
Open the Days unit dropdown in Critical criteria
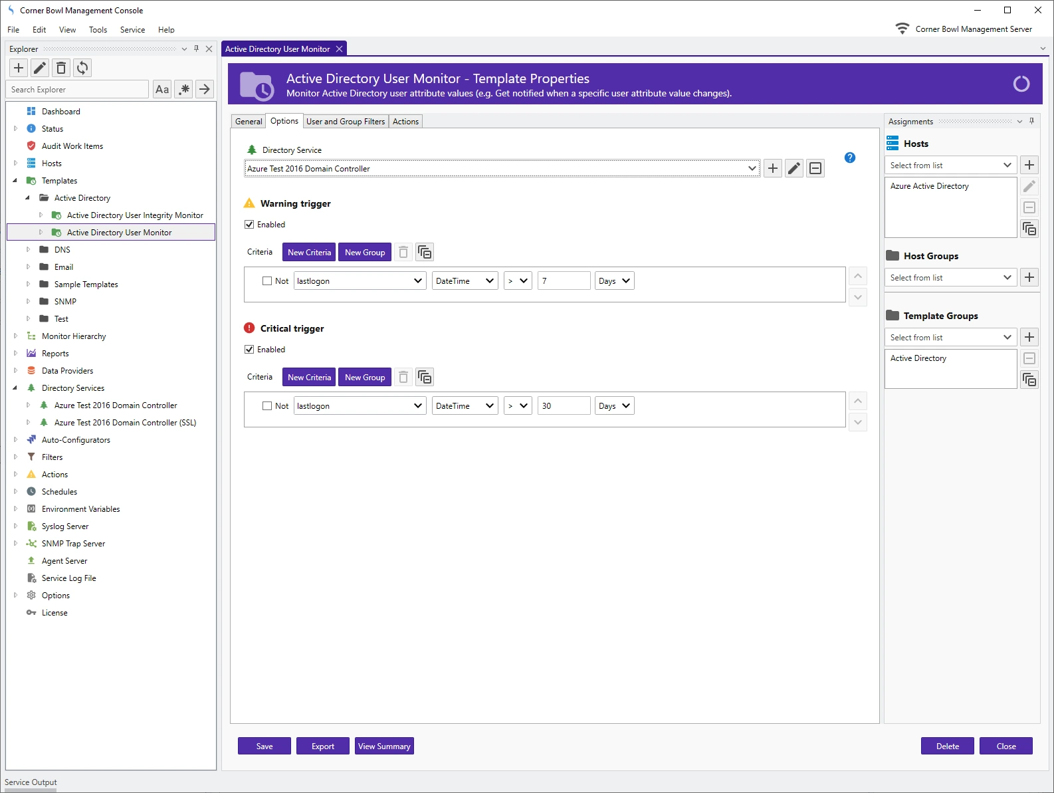615,406
